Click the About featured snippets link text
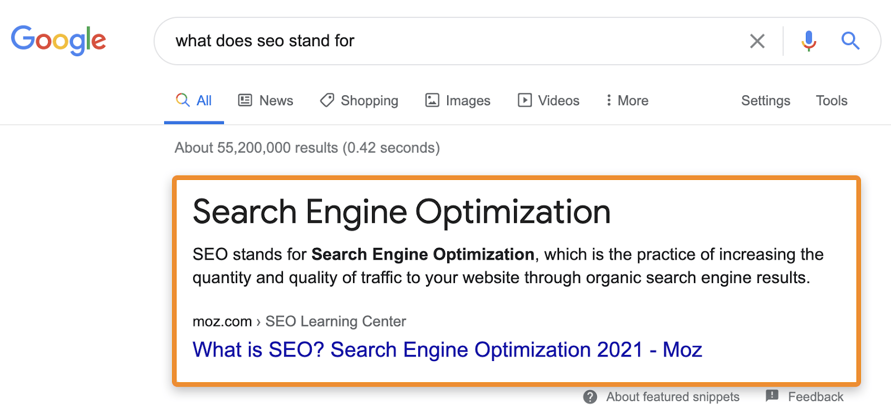Viewport: 891px width, 419px height. click(x=672, y=397)
